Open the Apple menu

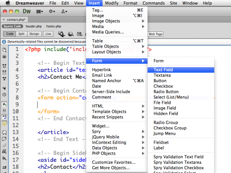(8, 3)
